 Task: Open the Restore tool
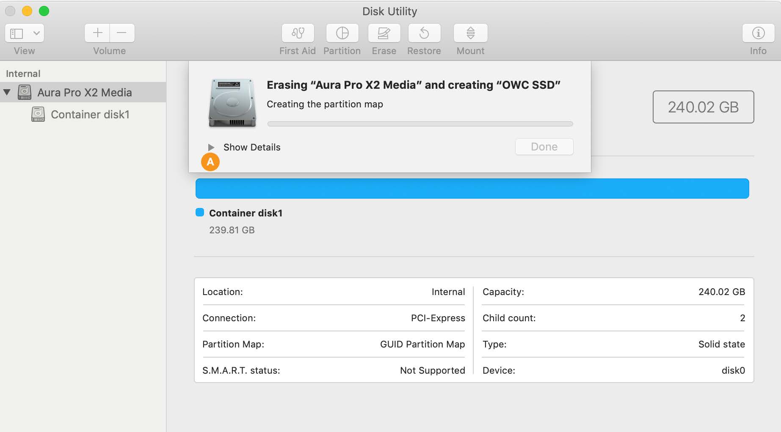(x=424, y=39)
